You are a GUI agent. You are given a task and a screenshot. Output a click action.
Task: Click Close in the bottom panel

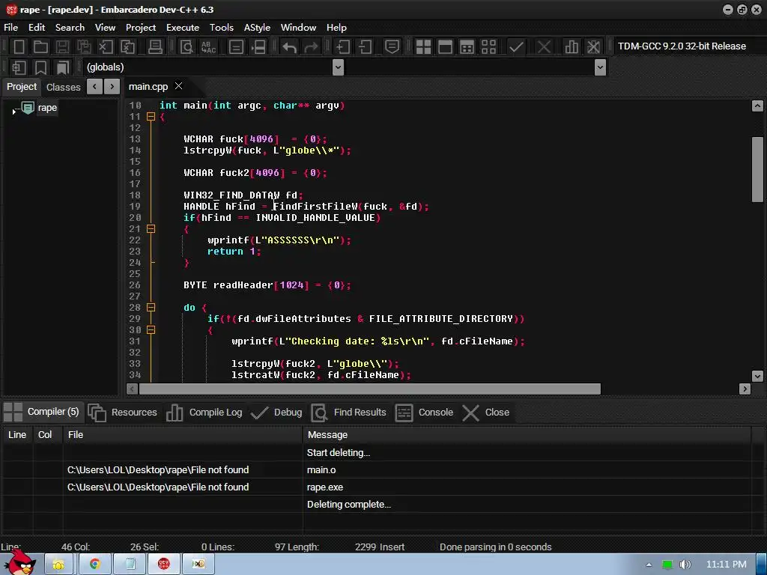[x=486, y=413]
